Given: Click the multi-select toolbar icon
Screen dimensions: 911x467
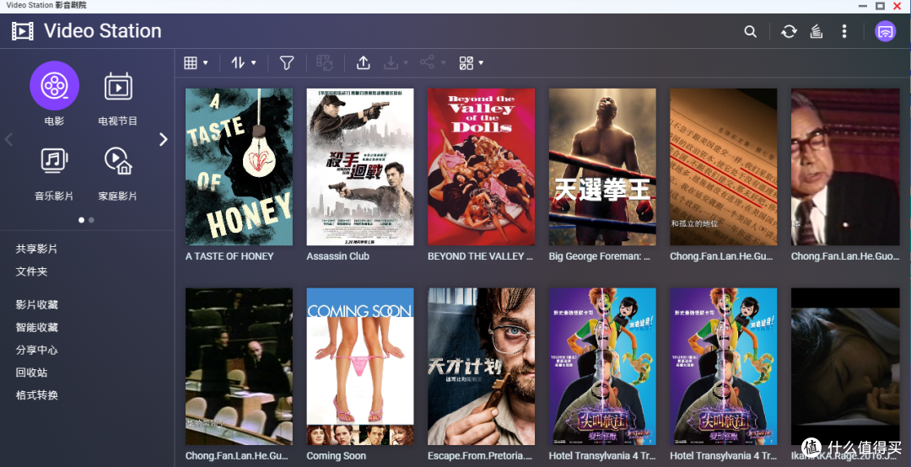Looking at the screenshot, I should pos(324,62).
